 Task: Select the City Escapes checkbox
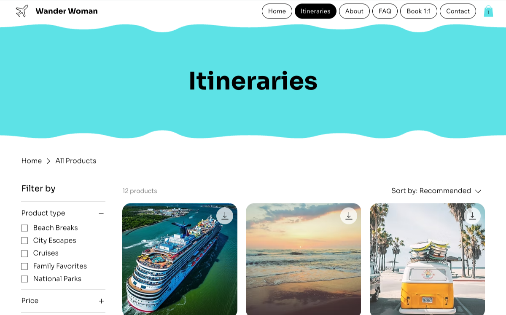pos(24,240)
